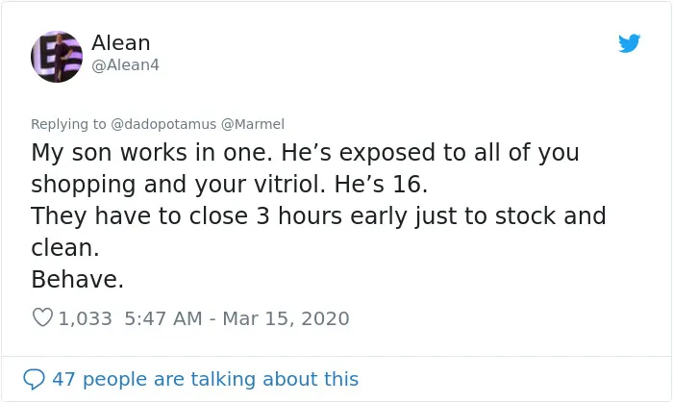
Task: Open Alean's round profile avatar
Action: [x=57, y=57]
